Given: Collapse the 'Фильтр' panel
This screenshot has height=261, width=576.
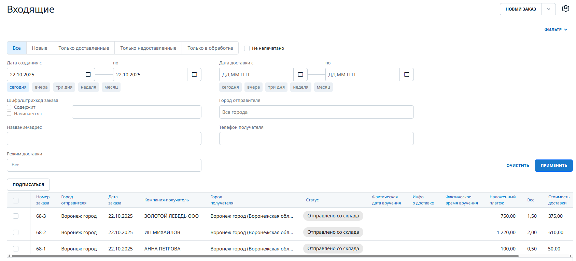Looking at the screenshot, I should [556, 30].
